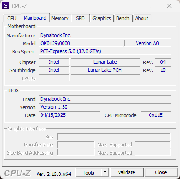Expand the Tools dropdown arrow
This screenshot has width=180, height=179.
[105, 172]
